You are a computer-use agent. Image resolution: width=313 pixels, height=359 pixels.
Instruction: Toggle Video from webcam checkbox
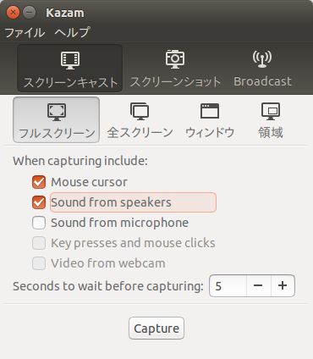click(39, 263)
